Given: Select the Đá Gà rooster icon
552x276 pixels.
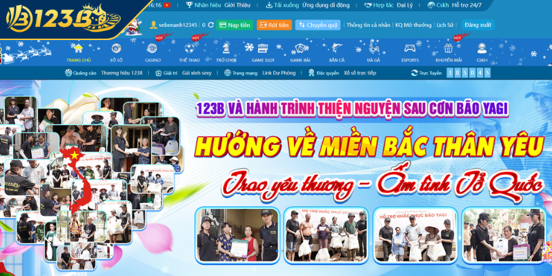Looking at the screenshot, I should (x=373, y=50).
